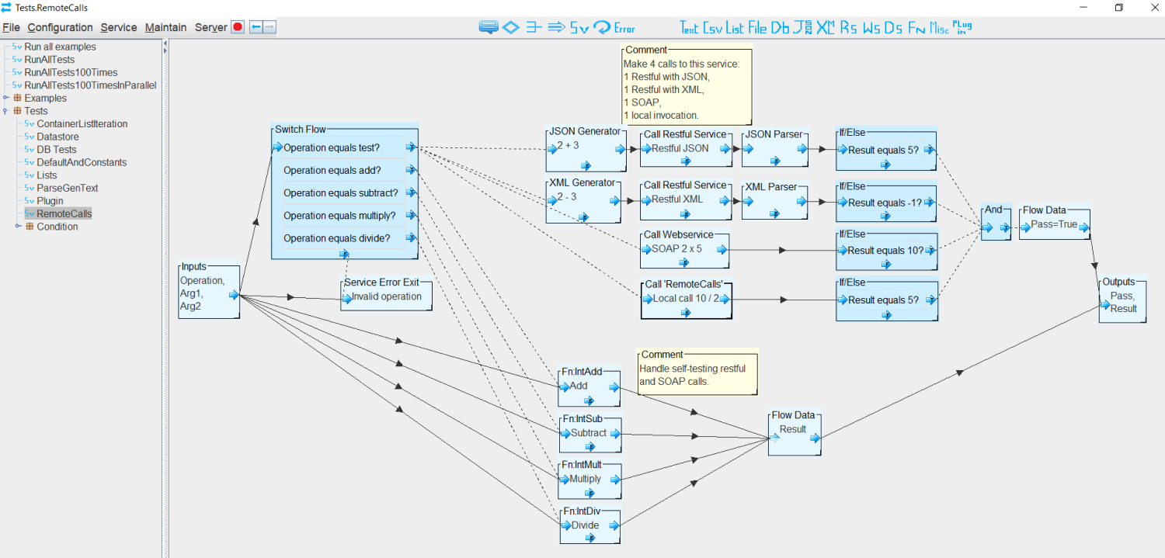Open the JSON component palette icon
1165x558 pixels.
[803, 28]
